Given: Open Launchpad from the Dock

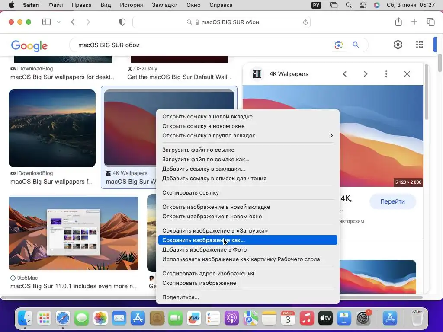Looking at the screenshot, I should click(44, 318).
